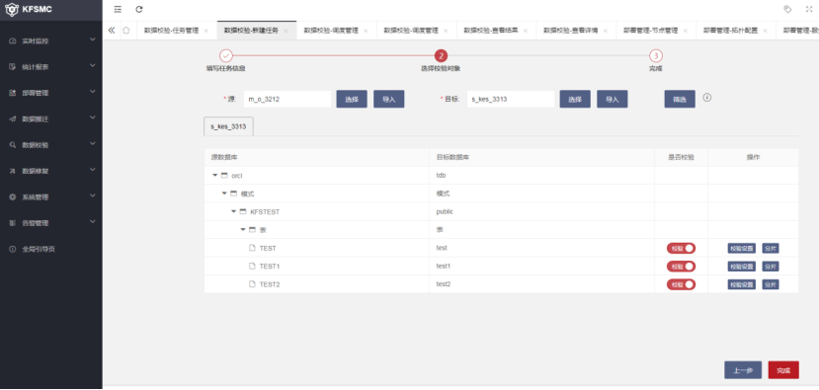Click the 系统管理 gear icon in sidebar
Image resolution: width=819 pixels, height=390 pixels.
(13, 197)
